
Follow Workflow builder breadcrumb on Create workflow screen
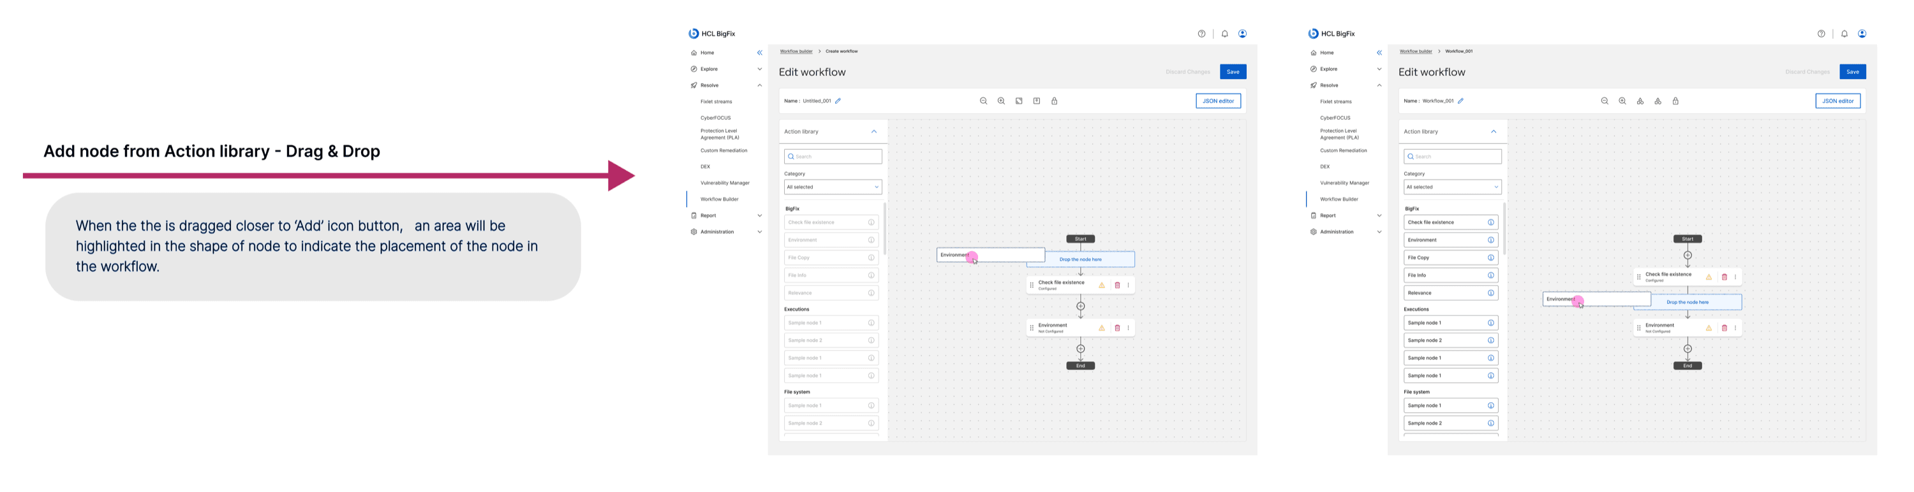point(796,51)
